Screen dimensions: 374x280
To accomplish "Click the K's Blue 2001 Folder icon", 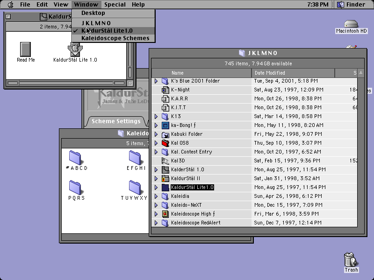I will (165, 81).
